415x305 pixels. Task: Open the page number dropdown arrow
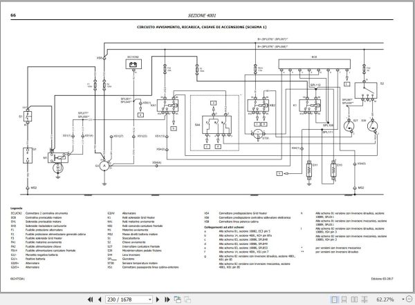click(150, 299)
